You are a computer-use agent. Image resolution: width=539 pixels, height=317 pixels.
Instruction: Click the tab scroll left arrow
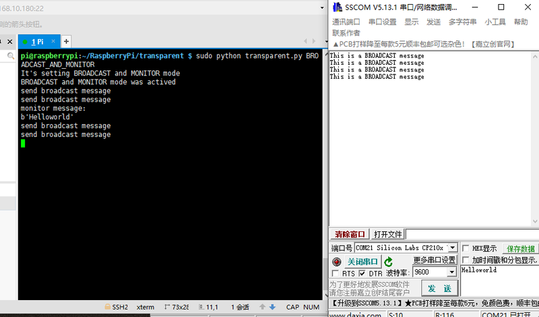(x=305, y=41)
